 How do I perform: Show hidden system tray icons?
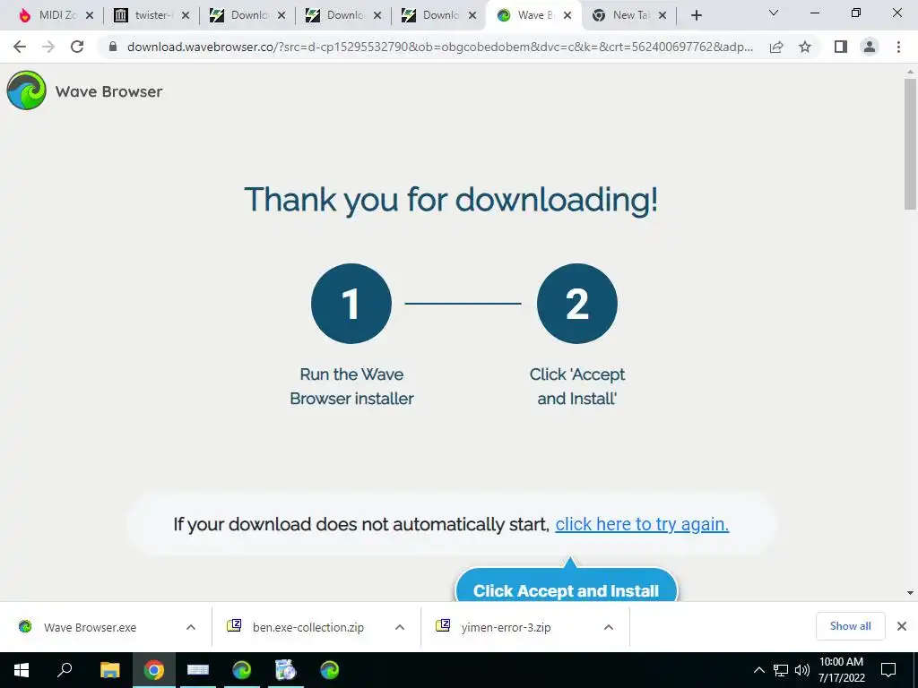point(758,670)
